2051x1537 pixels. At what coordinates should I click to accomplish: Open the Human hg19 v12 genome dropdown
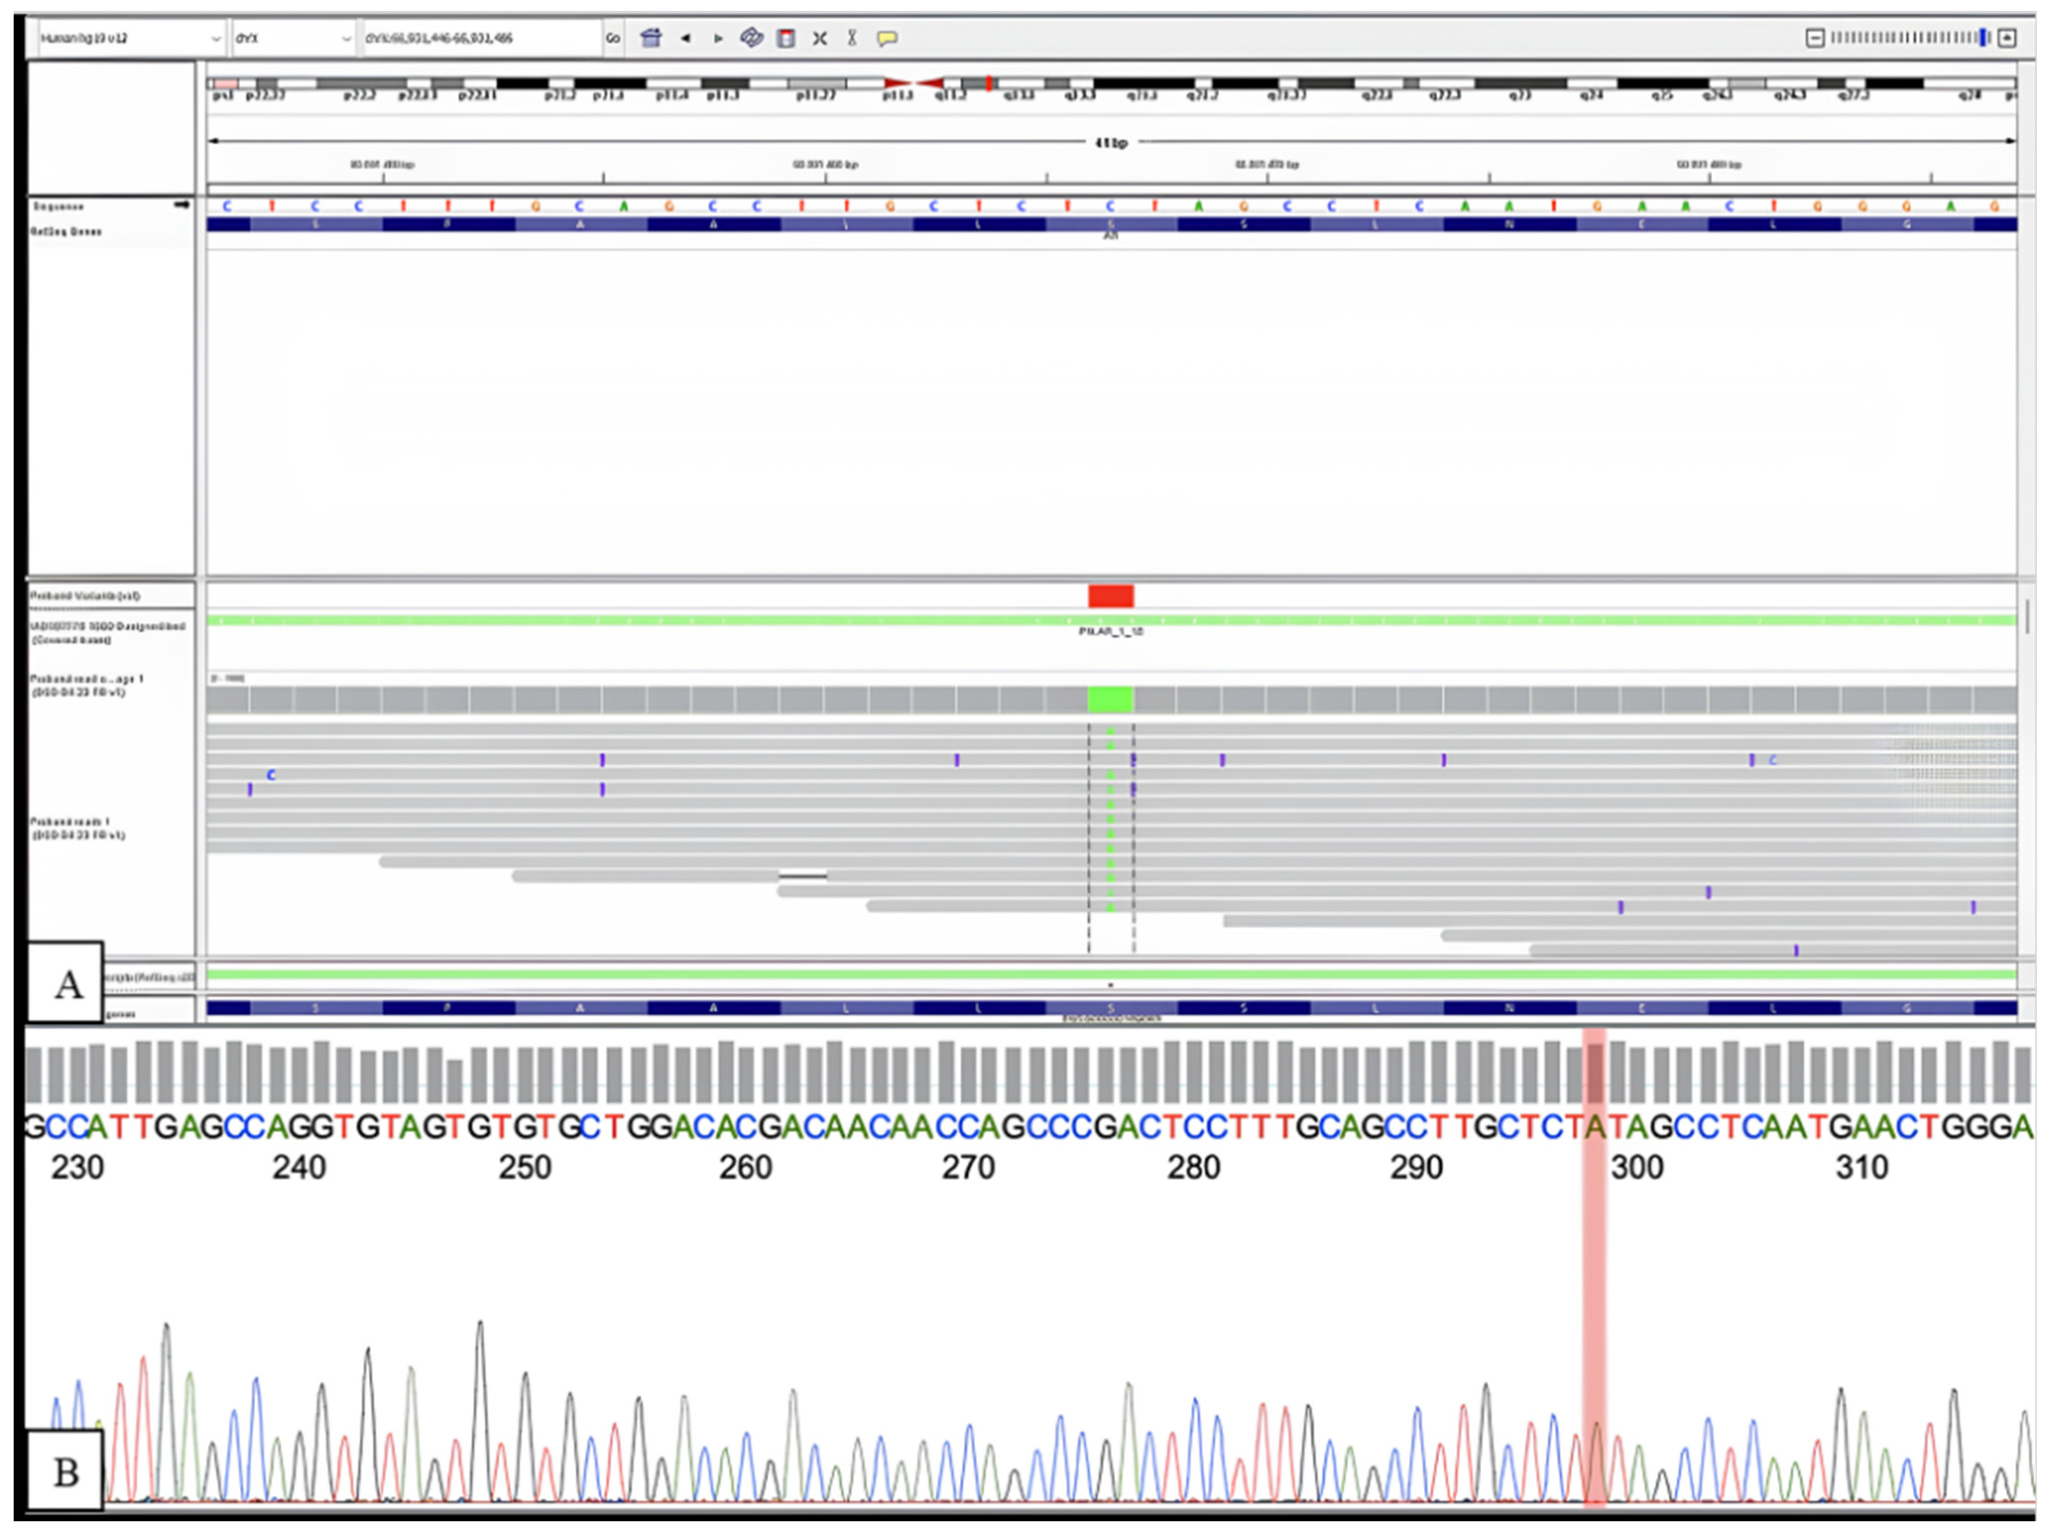(125, 39)
